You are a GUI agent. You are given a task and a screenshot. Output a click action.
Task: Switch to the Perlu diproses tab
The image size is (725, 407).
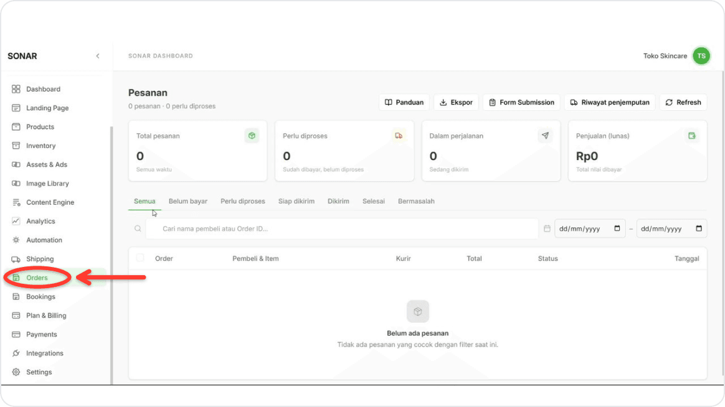[x=243, y=201]
